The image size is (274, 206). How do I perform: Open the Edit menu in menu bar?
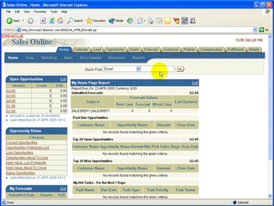17,12
